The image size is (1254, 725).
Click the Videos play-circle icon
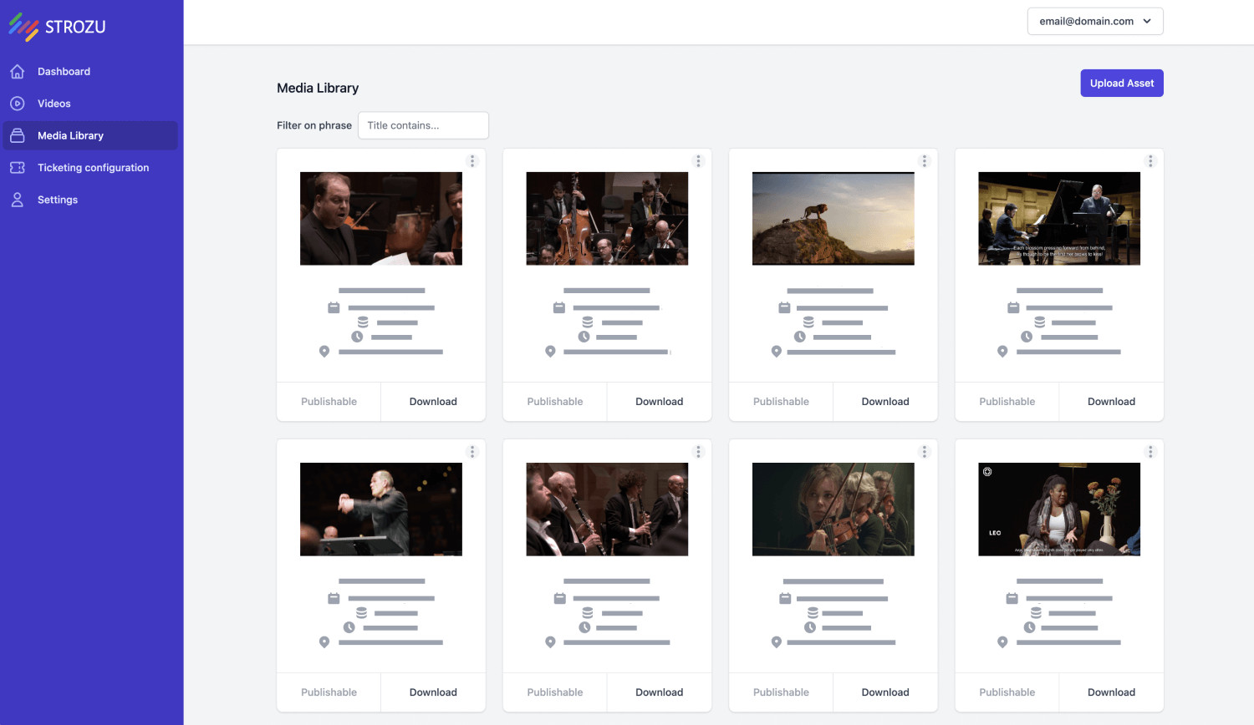click(18, 104)
